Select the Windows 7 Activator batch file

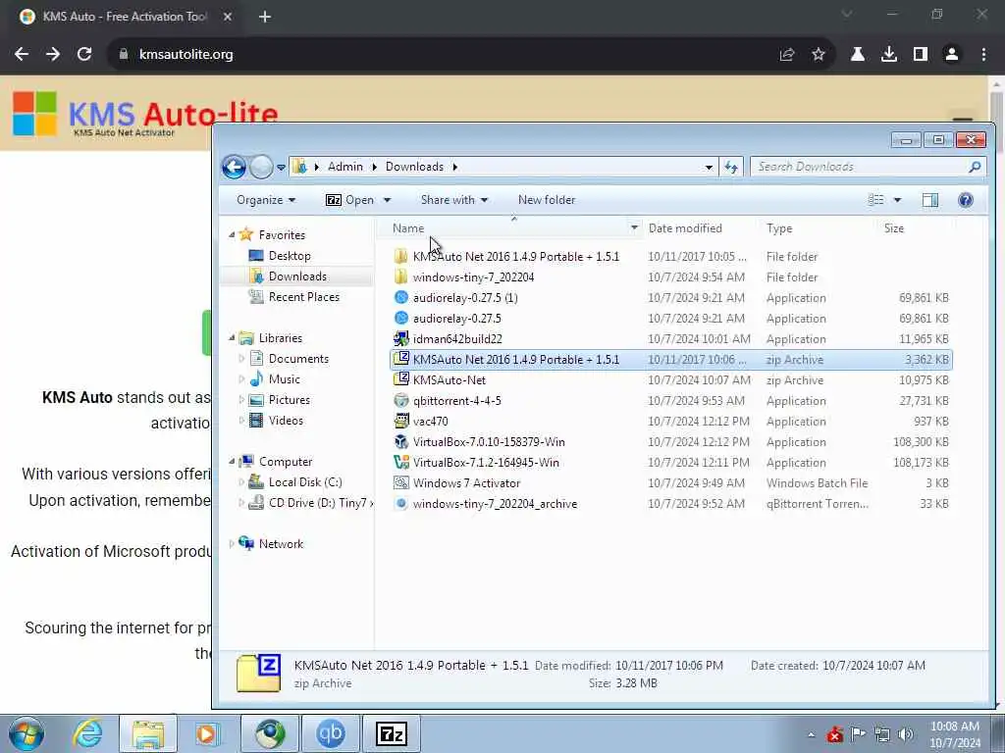pos(466,483)
